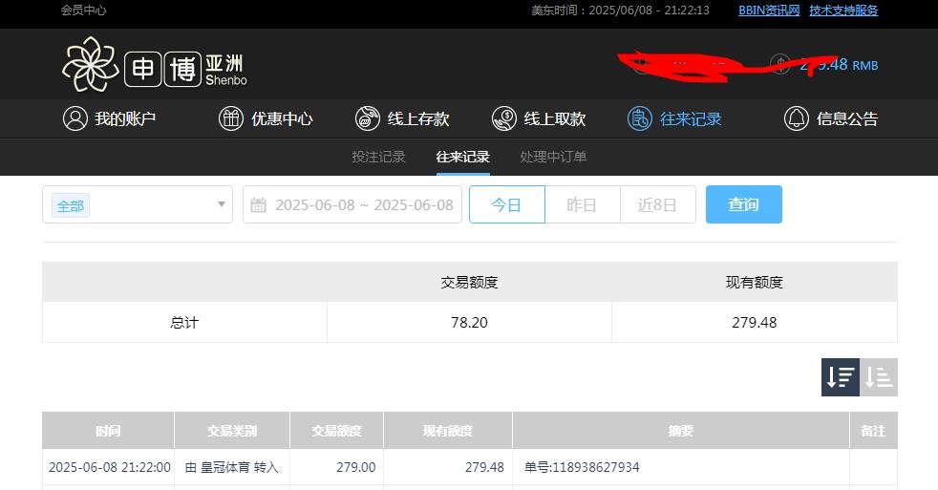This screenshot has height=490, width=938.
Task: Open 线上存款 deposit icon
Action: (x=368, y=118)
